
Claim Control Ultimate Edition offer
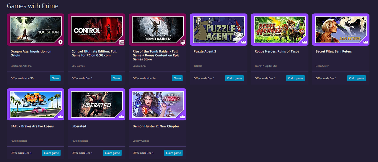point(116,78)
